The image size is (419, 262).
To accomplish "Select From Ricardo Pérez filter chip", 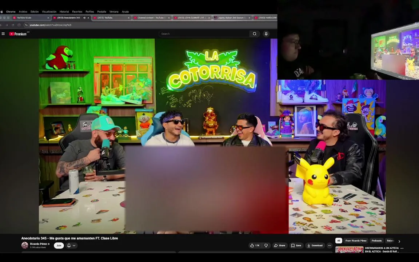I will (356, 241).
